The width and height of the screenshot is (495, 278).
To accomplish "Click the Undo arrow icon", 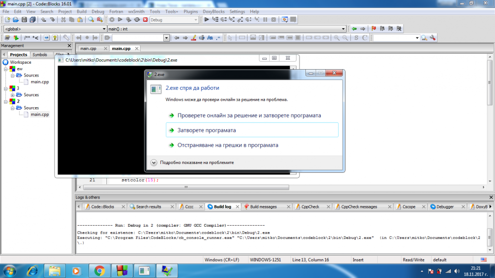I will 44,20.
